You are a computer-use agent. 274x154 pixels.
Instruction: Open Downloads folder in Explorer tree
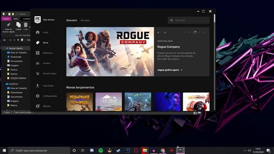(16, 57)
